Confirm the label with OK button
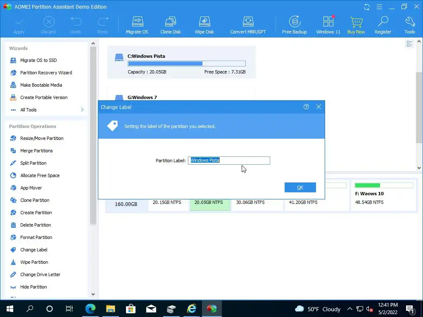This screenshot has width=423, height=317. [300, 187]
